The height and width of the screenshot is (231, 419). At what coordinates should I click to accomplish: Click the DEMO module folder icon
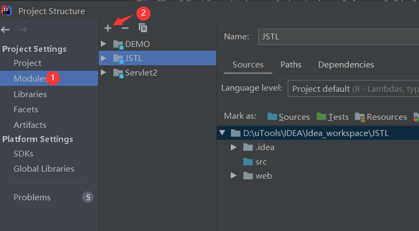point(118,44)
